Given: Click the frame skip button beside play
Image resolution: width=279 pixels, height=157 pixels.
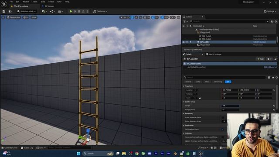Looking at the screenshot, I should (x=75, y=11).
